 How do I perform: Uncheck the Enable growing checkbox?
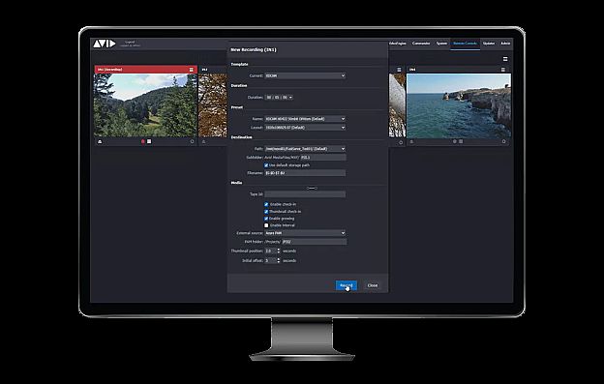tap(266, 219)
